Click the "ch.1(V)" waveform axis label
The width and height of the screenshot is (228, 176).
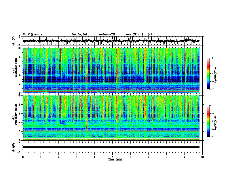[x=14, y=41]
